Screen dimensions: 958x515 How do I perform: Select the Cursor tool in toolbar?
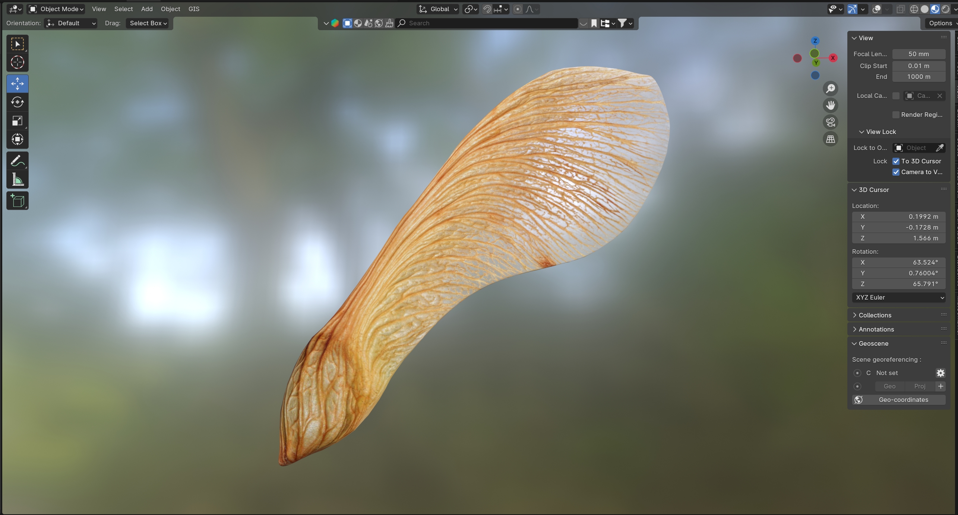point(17,62)
